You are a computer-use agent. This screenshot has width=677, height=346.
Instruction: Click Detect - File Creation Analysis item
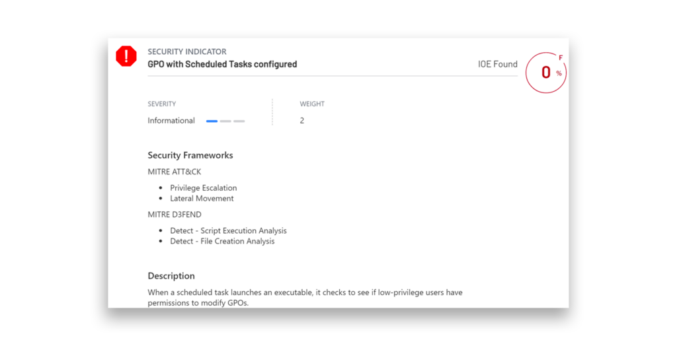pos(222,241)
